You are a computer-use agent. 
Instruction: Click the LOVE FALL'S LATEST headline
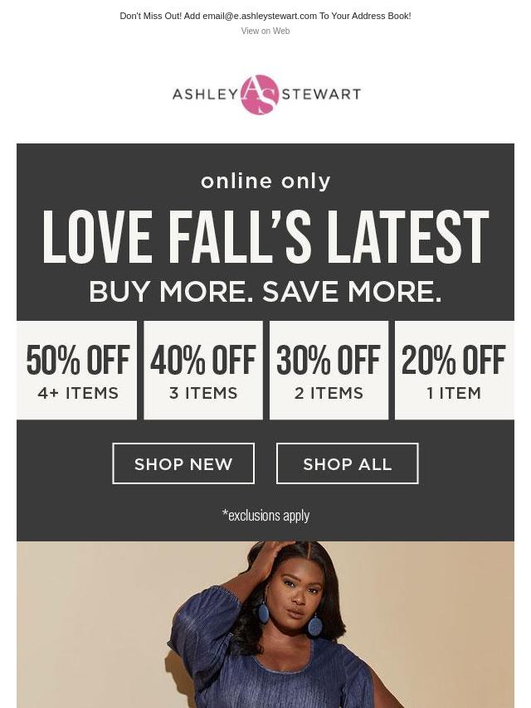265,236
